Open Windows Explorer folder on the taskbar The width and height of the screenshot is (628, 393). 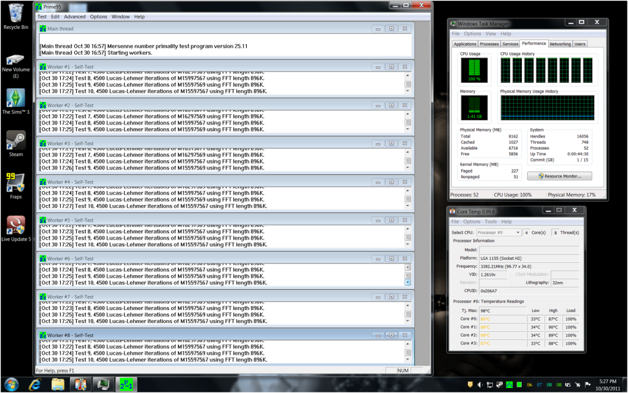pos(58,384)
